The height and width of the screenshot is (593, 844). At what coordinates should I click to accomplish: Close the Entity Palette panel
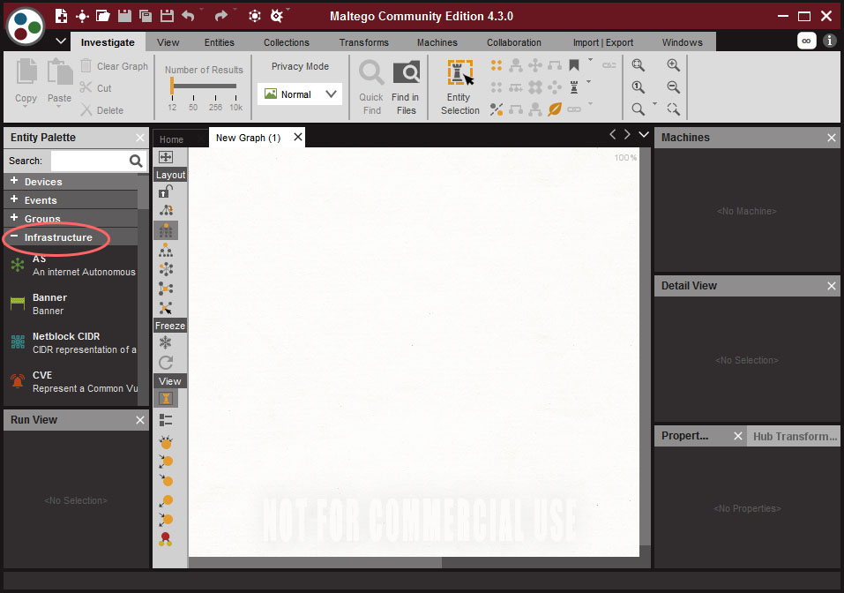[140, 138]
